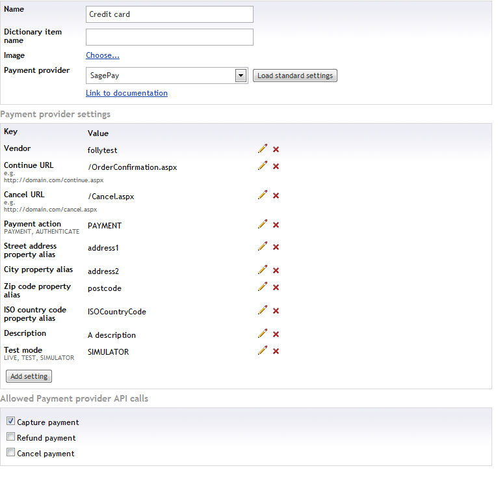Delete the Vendor setting row
This screenshot has height=481, width=498.
tap(276, 150)
